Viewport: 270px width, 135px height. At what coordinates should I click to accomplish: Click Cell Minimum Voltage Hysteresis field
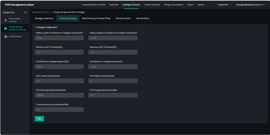coord(59,67)
